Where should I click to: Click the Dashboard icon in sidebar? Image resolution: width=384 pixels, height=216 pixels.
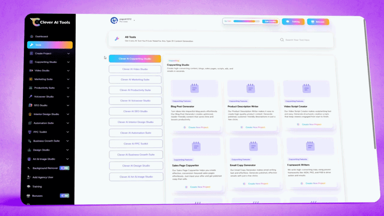click(x=31, y=36)
